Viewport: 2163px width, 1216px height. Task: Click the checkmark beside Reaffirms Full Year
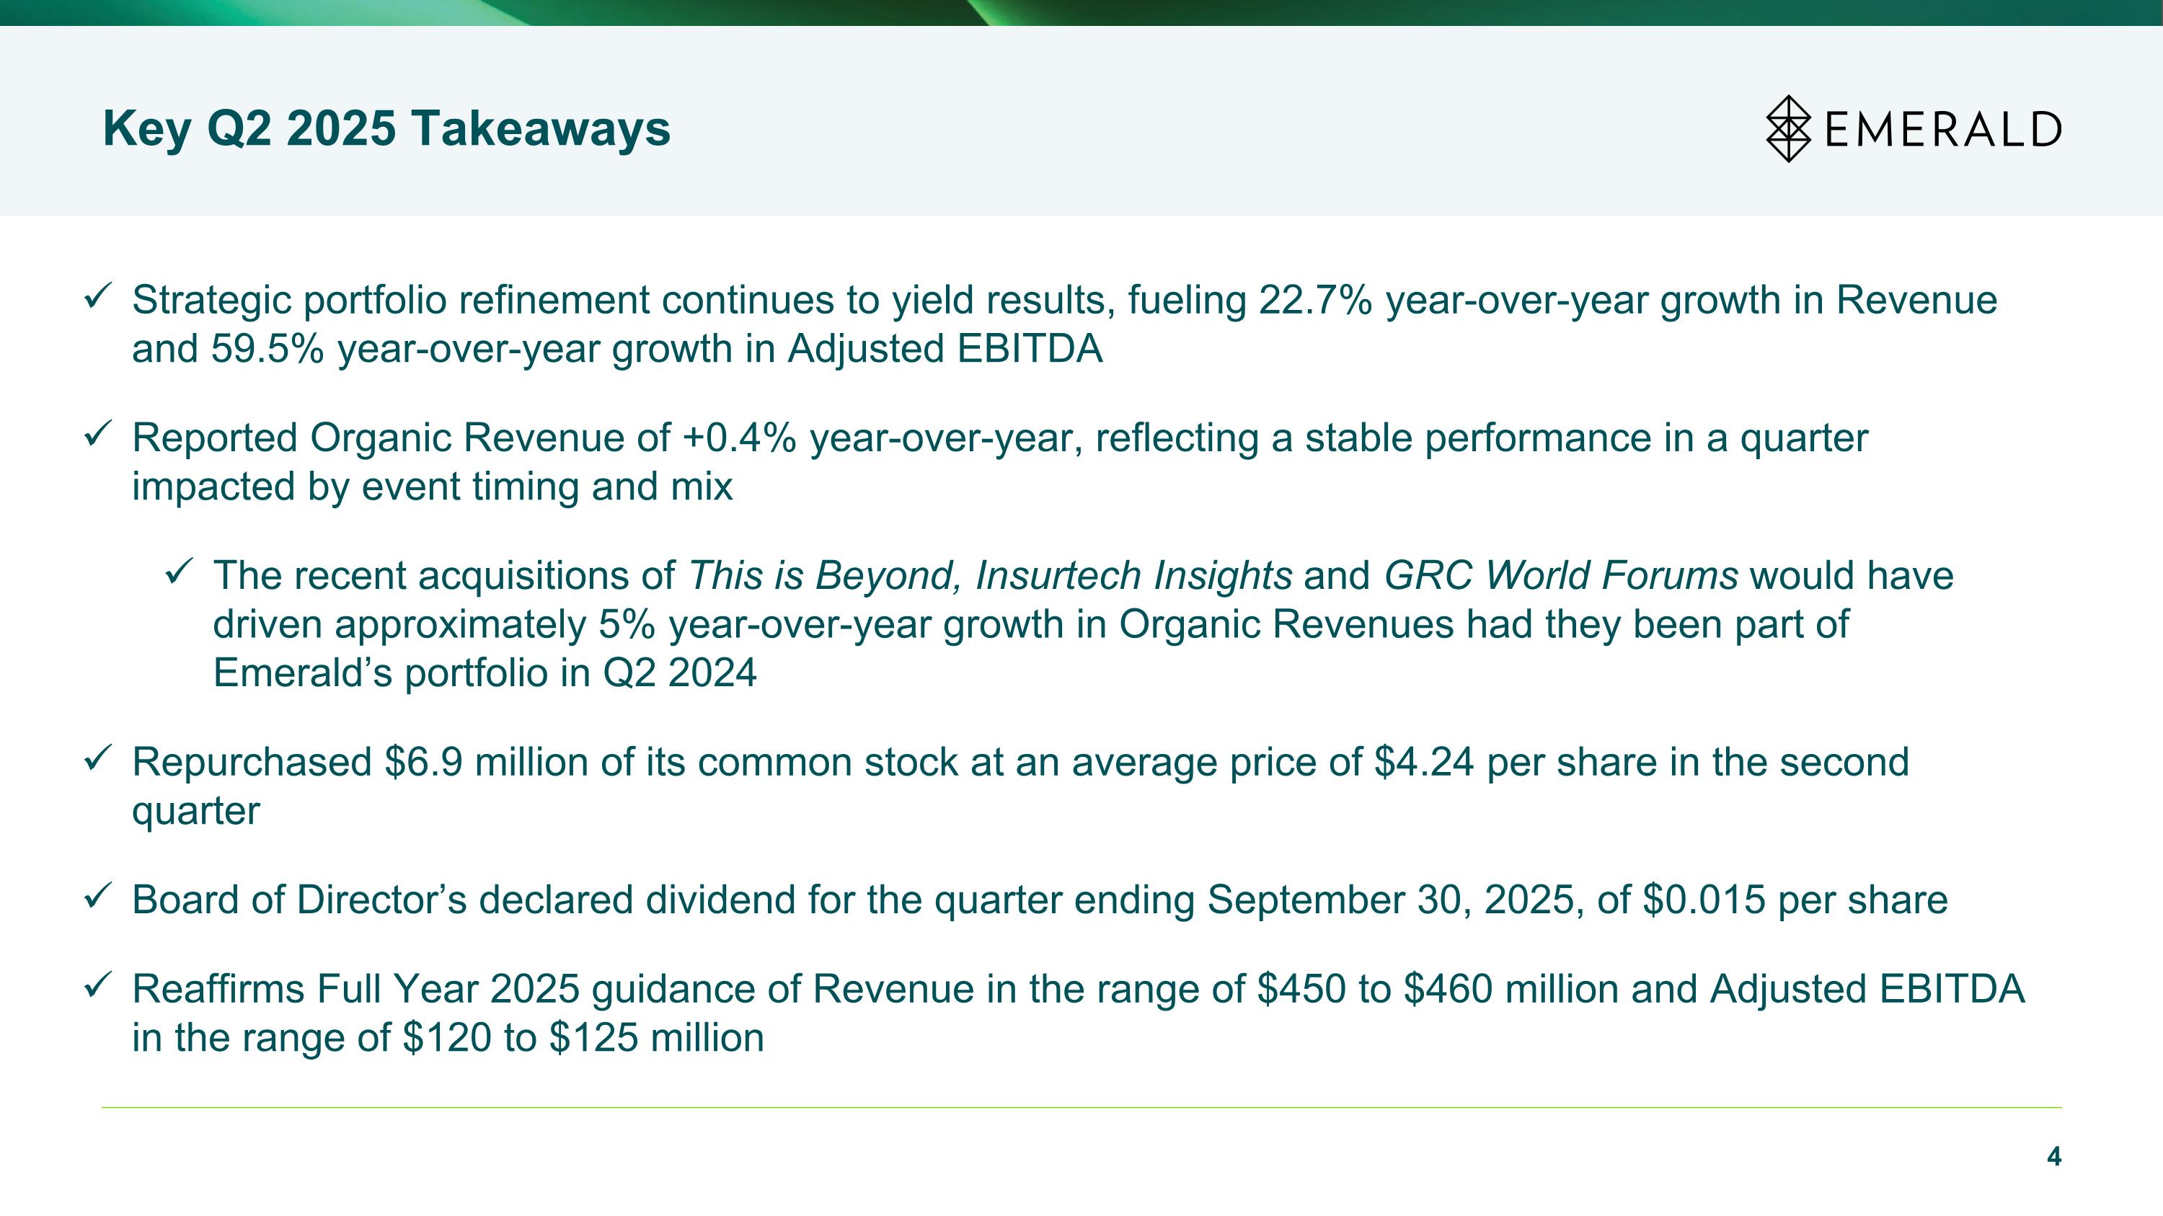tap(94, 987)
